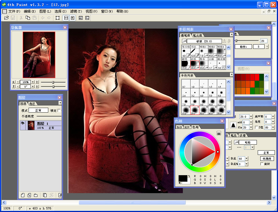Open the 图层 panel menu arrow
278x212 pixels.
coord(60,103)
